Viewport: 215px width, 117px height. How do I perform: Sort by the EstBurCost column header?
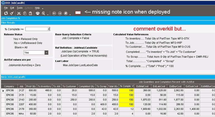point(175,86)
